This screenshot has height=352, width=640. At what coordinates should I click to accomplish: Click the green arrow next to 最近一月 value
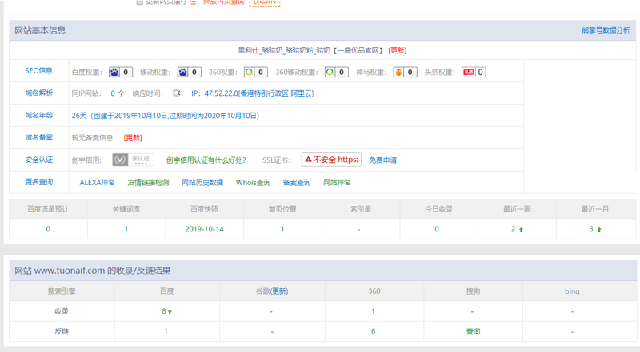tap(599, 230)
